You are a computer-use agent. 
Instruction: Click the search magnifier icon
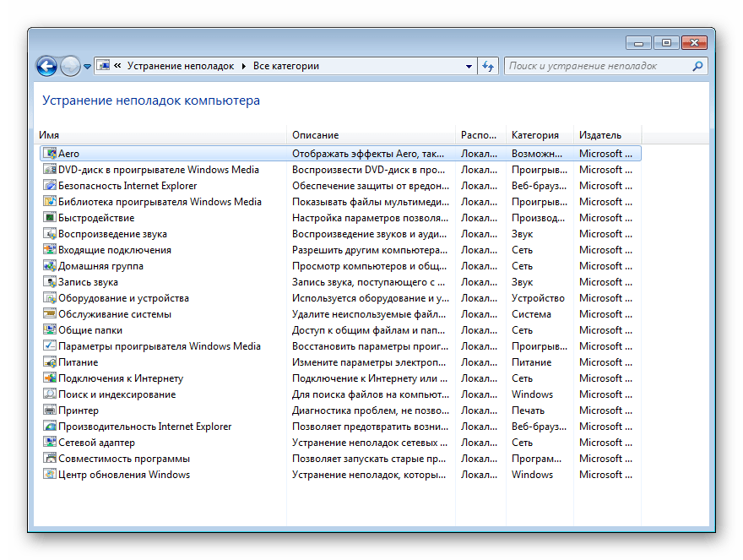(698, 66)
